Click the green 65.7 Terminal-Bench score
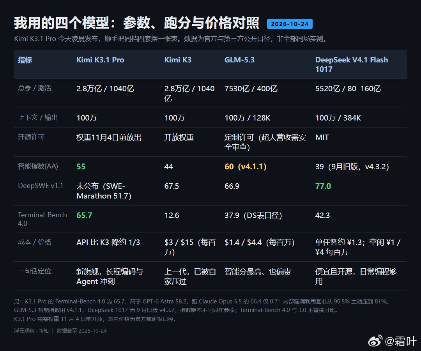This screenshot has width=421, height=351. click(84, 215)
